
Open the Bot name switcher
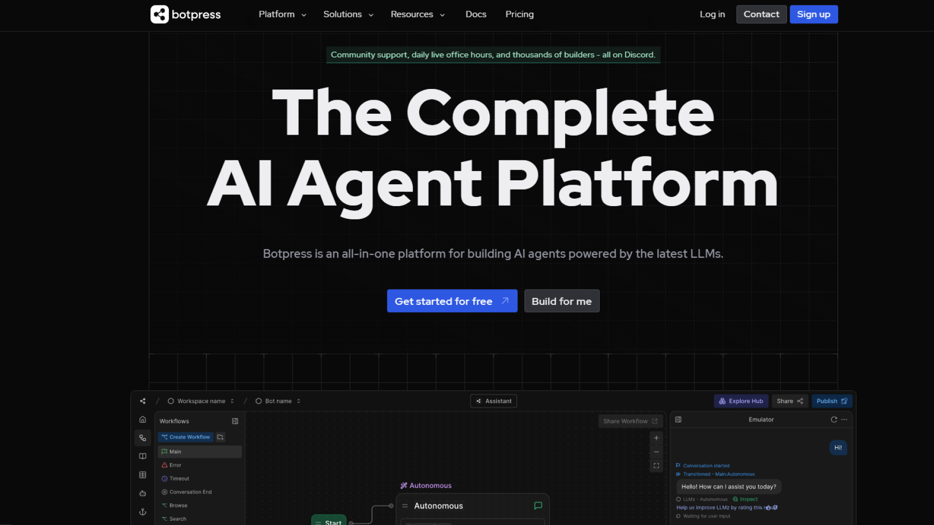278,401
